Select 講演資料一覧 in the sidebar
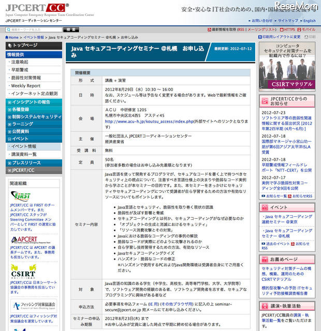This screenshot has width=321, height=331. pyautogui.click(x=24, y=154)
